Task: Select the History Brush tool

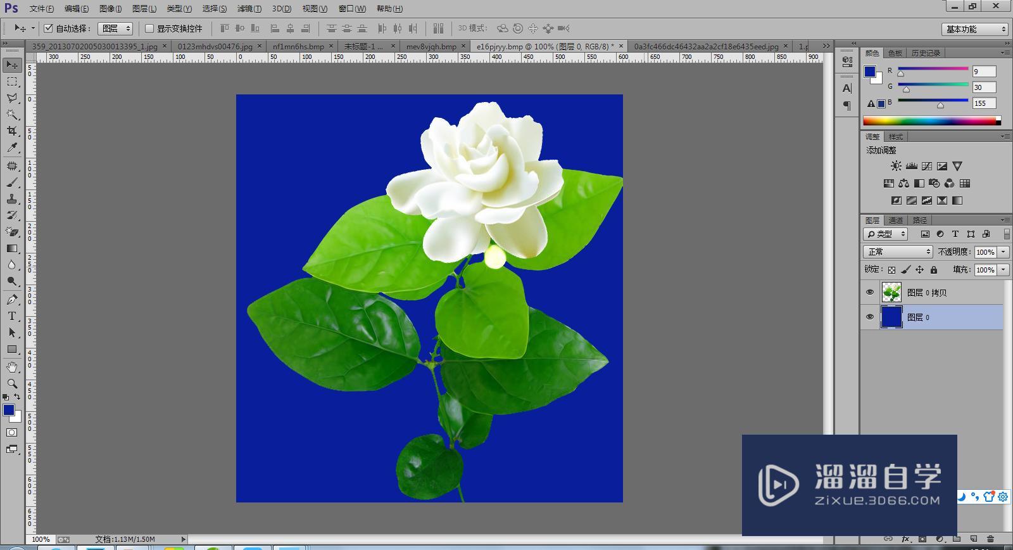Action: pos(11,215)
